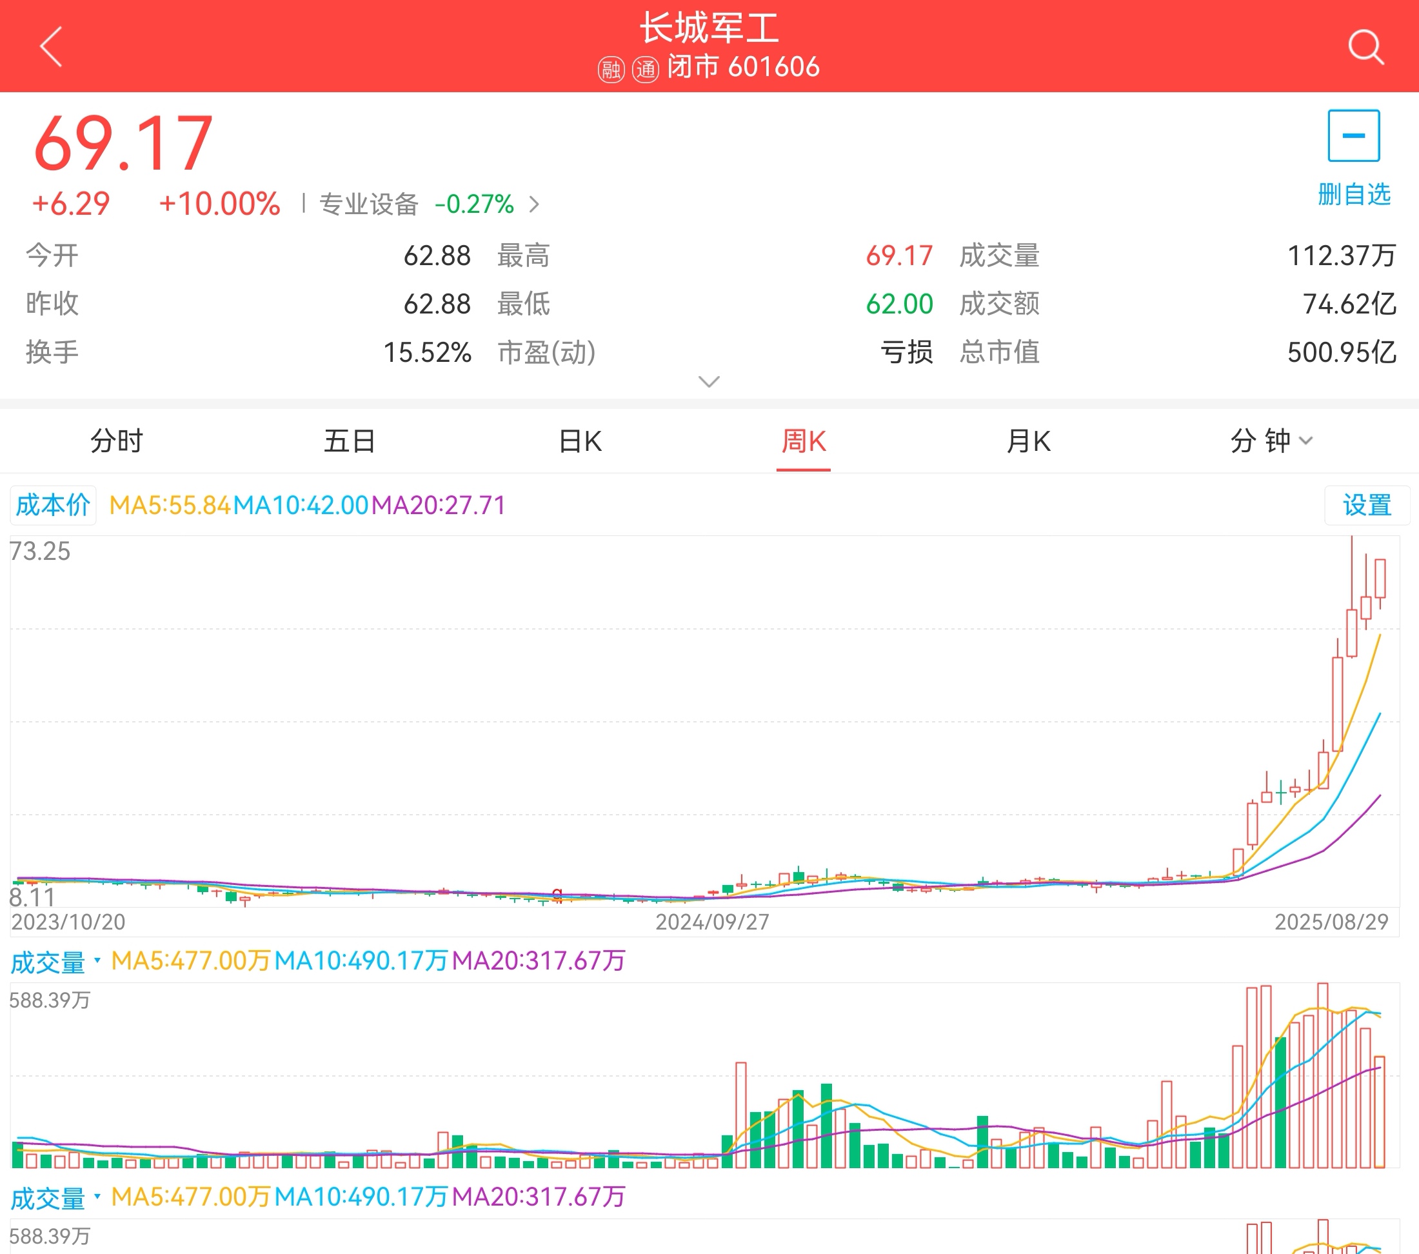Switch to the 日K tab

point(580,441)
